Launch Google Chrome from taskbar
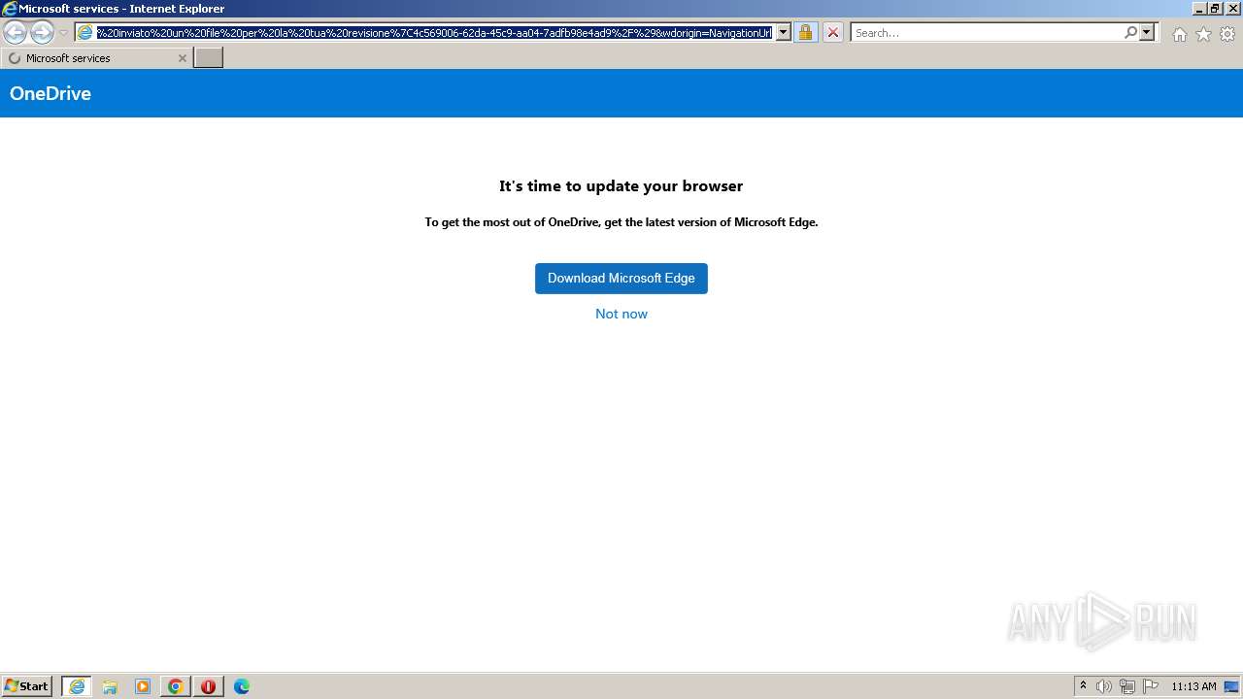 click(x=176, y=686)
